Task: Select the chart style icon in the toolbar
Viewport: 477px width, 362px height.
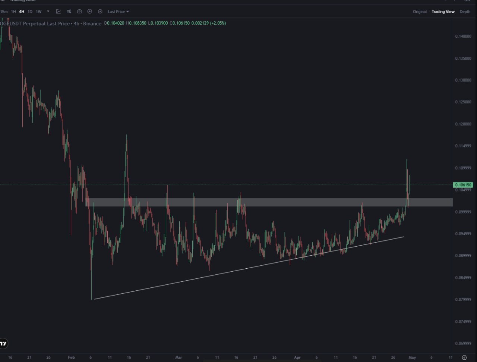Action: tap(69, 12)
